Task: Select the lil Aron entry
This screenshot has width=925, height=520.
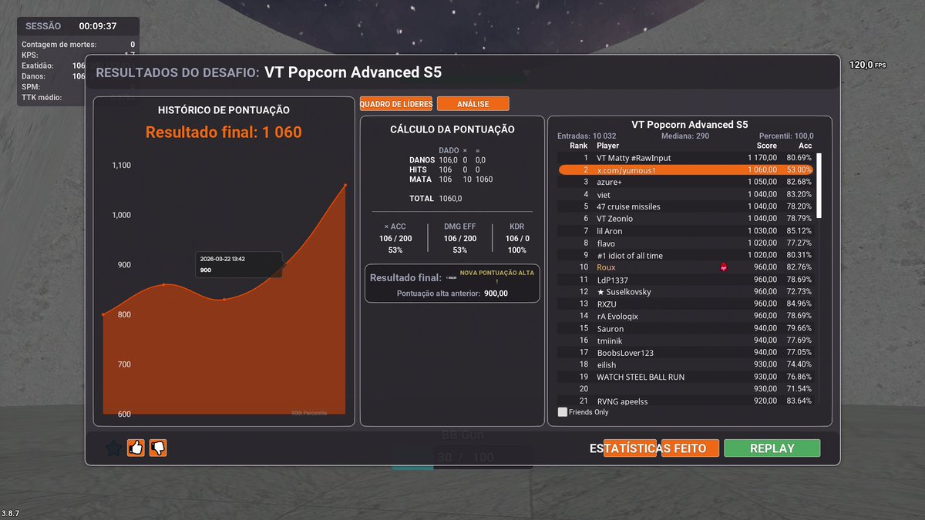Action: pos(684,231)
